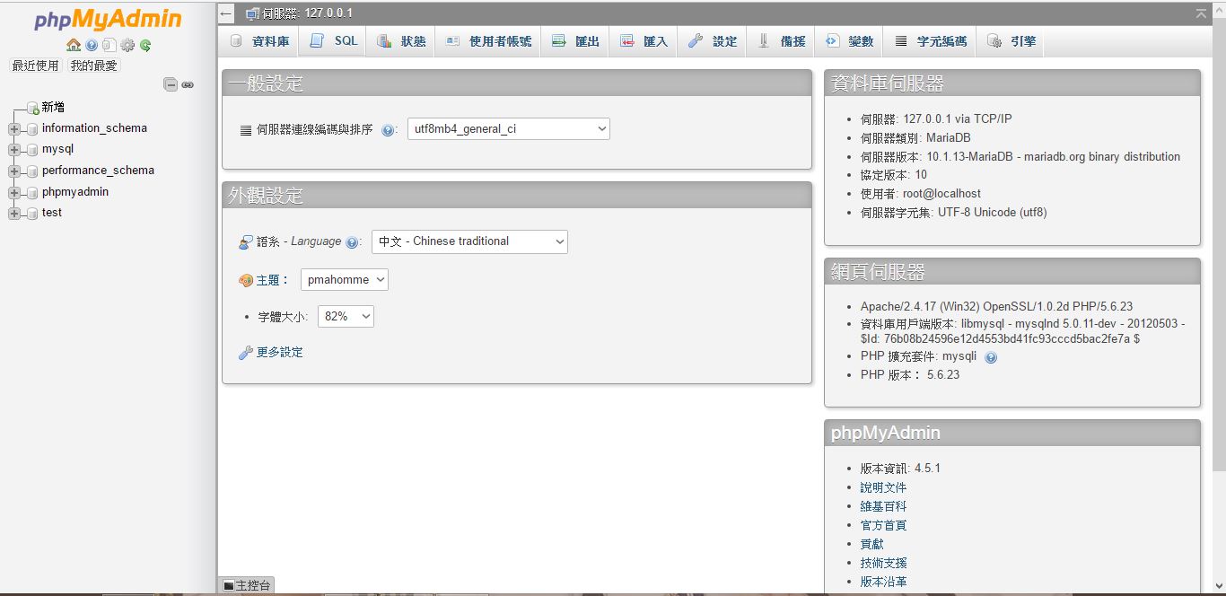Collapse all tree items with minus icon
The image size is (1226, 596).
click(171, 84)
